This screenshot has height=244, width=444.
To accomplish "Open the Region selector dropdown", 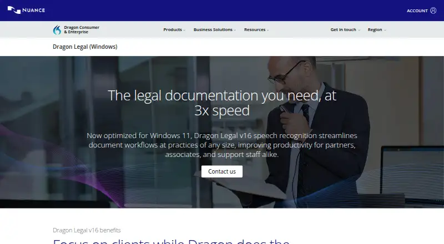I will point(377,29).
